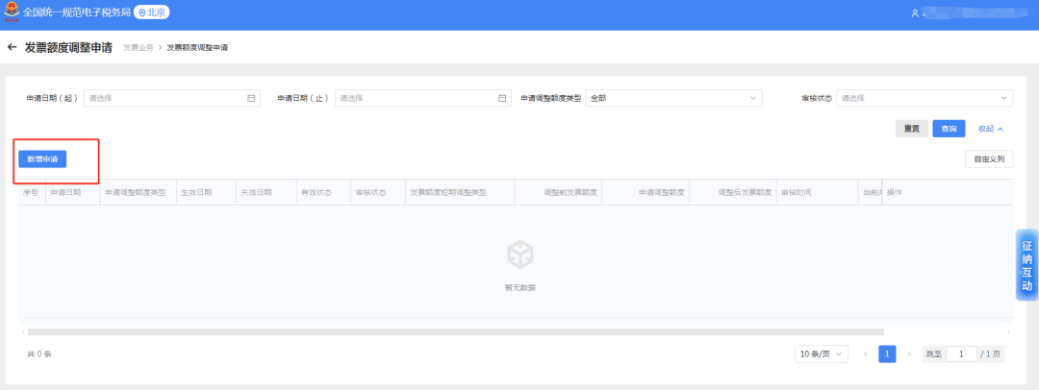This screenshot has width=1039, height=390.
Task: Click the tax bureau emblem logo
Action: (x=11, y=12)
